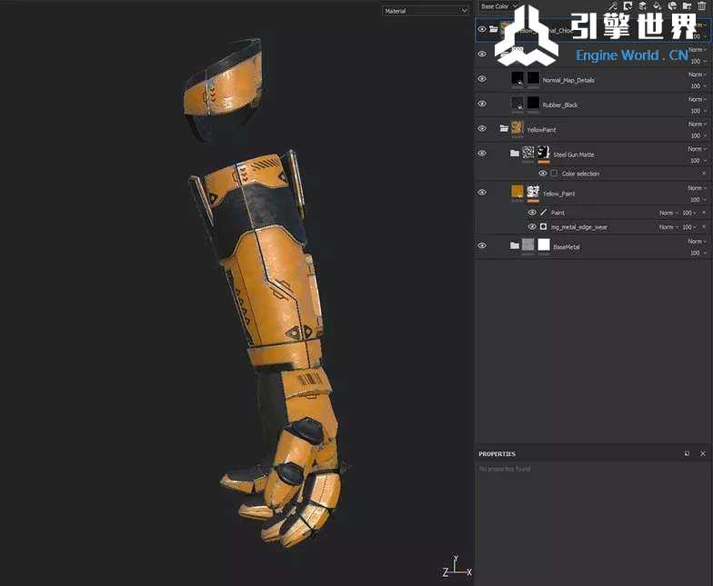Click the Yellow_Paint orange color thumbnail
The height and width of the screenshot is (586, 713).
[517, 192]
